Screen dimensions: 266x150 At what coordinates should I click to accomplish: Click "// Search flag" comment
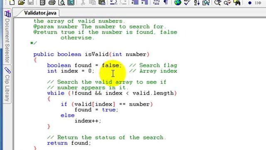click(153, 65)
